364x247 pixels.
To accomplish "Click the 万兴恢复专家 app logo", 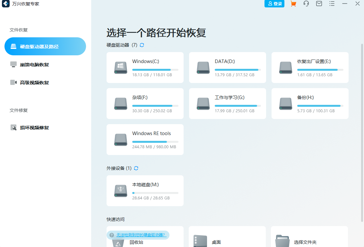I will click(5, 4).
